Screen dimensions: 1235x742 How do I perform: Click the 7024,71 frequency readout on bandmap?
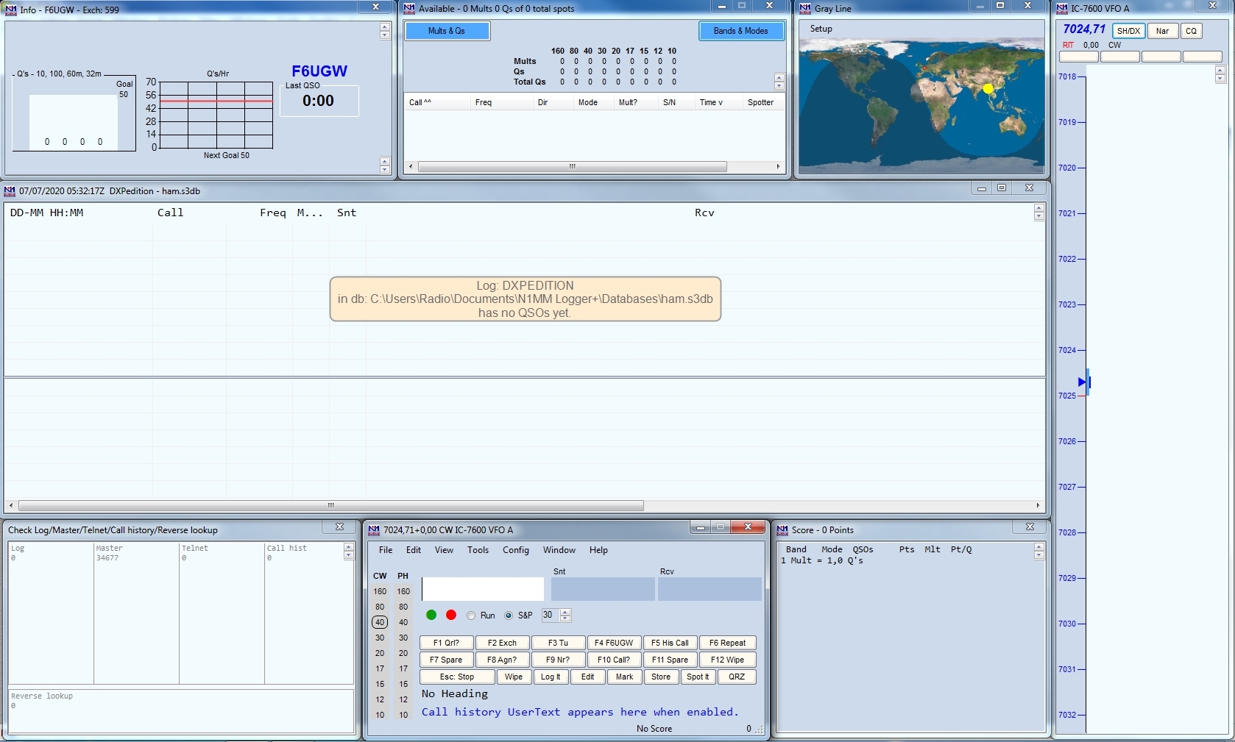tap(1084, 29)
